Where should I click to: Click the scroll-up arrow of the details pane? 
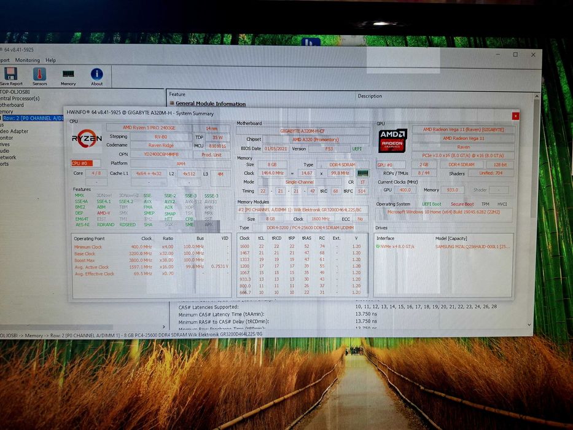pyautogui.click(x=536, y=96)
